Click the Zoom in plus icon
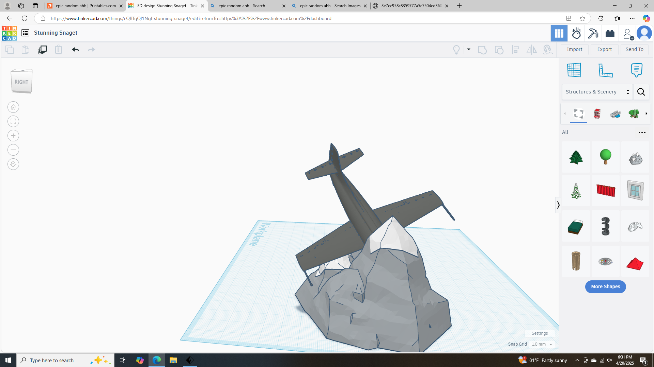Viewport: 654px width, 367px height. coord(13,136)
